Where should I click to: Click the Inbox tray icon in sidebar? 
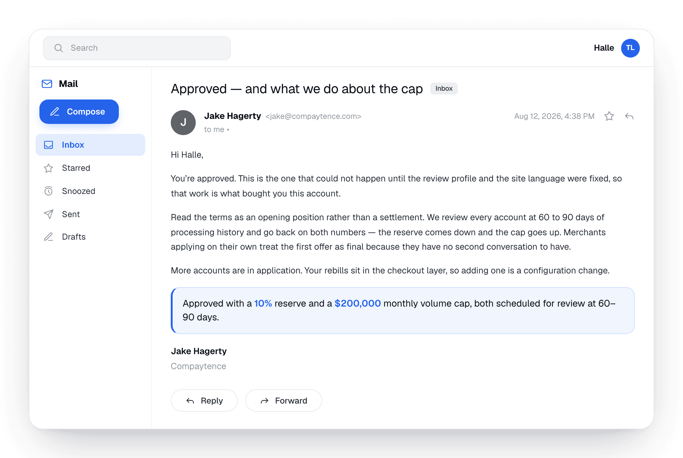point(48,145)
